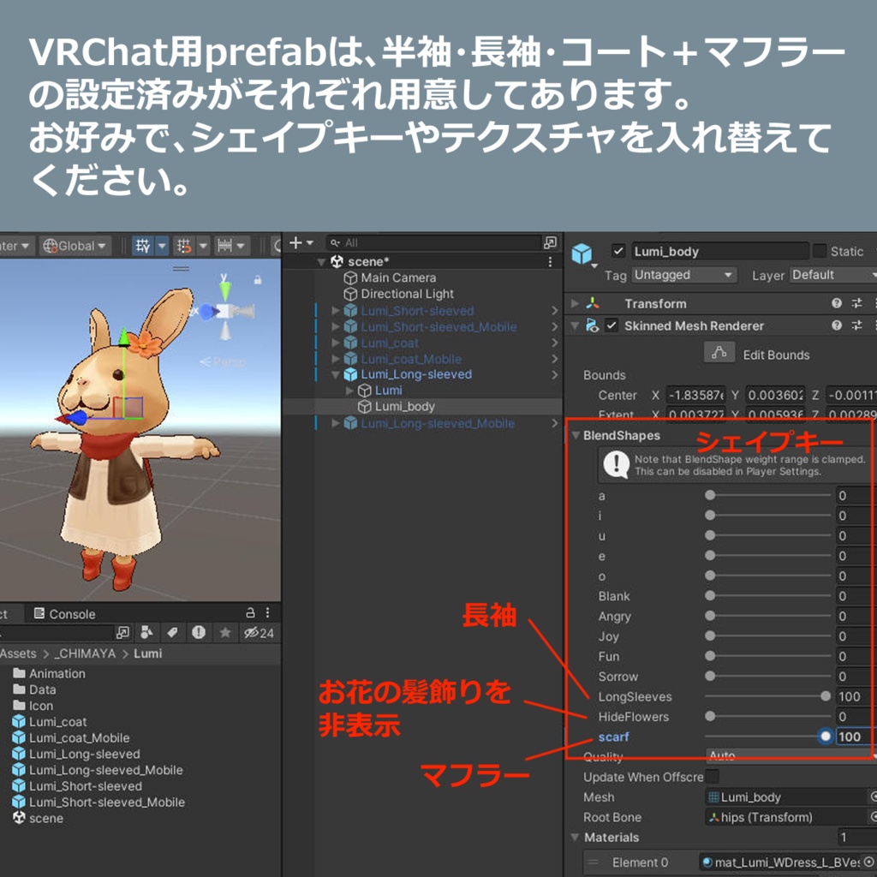The width and height of the screenshot is (877, 877).
Task: Toggle the Lumi_body active checkbox
Action: point(618,251)
